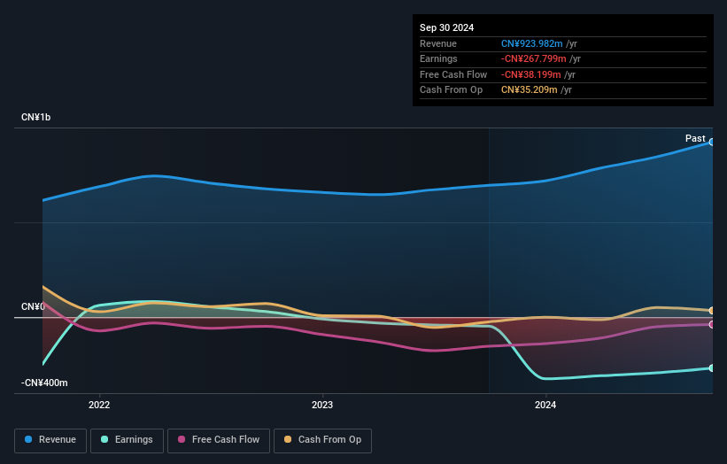Image resolution: width=727 pixels, height=464 pixels.
Task: Click the CN¥1b y-axis label
Action: pyautogui.click(x=35, y=117)
